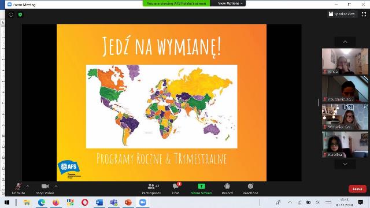370x208 pixels.
Task: Toggle Stop Video camera button
Action: point(45,189)
